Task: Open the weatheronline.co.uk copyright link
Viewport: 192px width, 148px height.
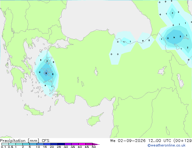Action: pyautogui.click(x=166, y=145)
